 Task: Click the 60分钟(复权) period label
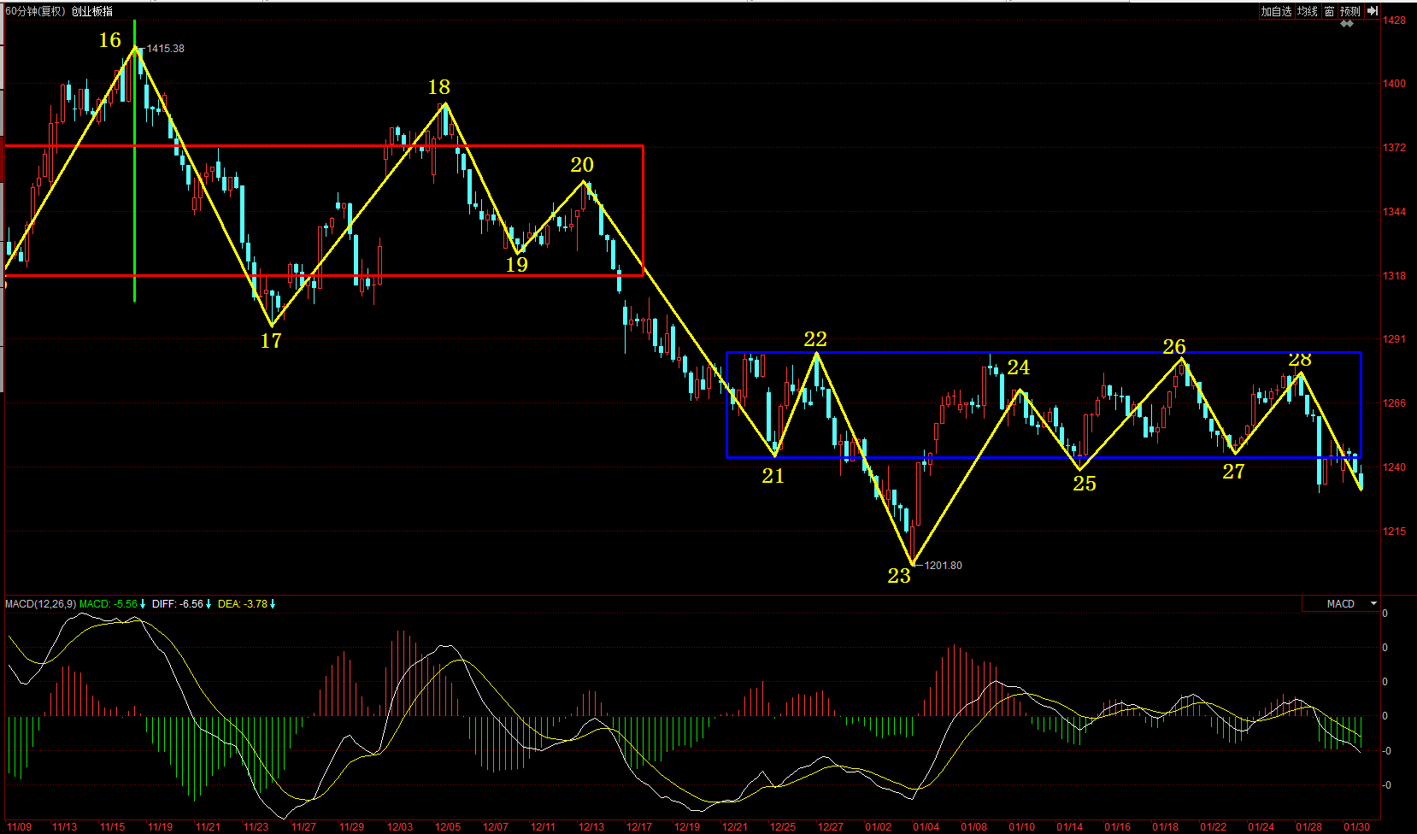point(35,11)
